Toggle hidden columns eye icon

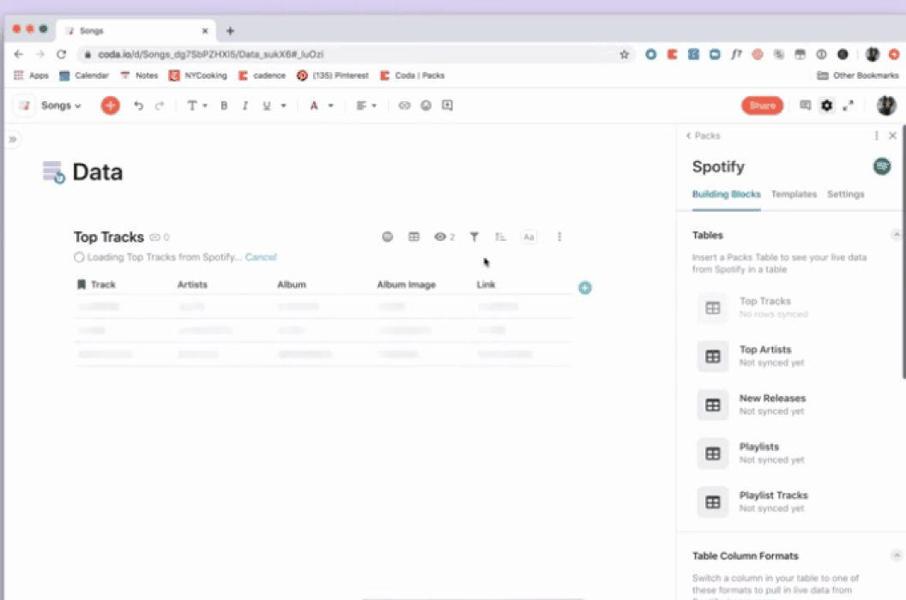tap(444, 237)
